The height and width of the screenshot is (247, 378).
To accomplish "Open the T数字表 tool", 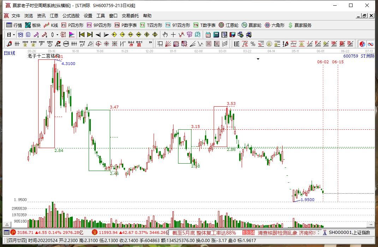I will pos(205,25).
